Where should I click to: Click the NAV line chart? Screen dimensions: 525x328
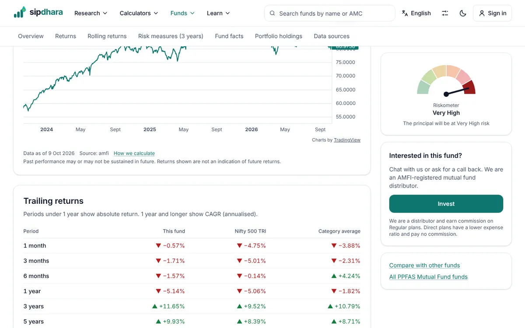177,85
